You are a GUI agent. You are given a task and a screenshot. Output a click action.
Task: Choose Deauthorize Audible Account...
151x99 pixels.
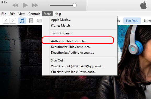[80, 53]
